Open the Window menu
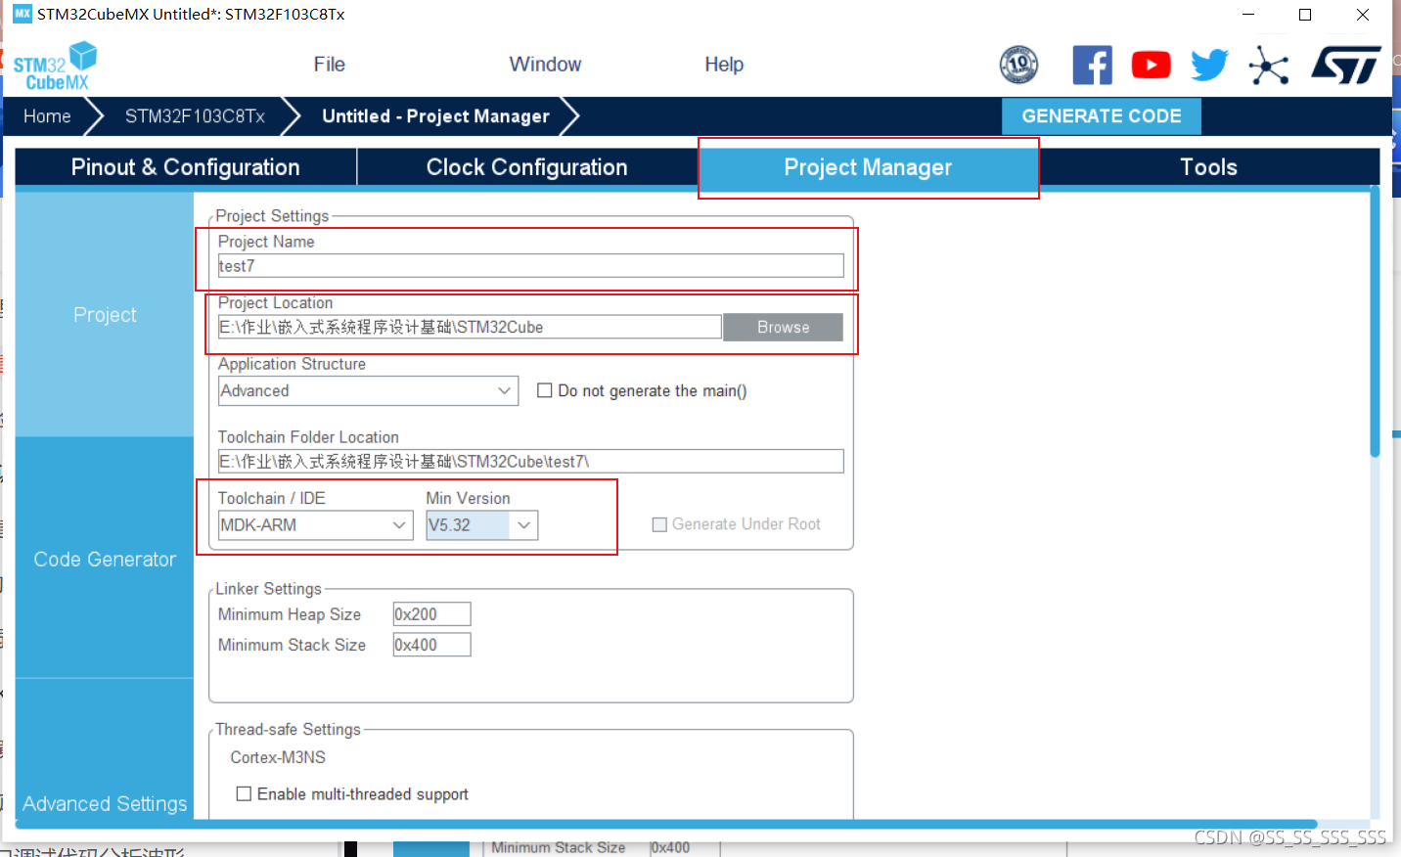 pyautogui.click(x=545, y=65)
